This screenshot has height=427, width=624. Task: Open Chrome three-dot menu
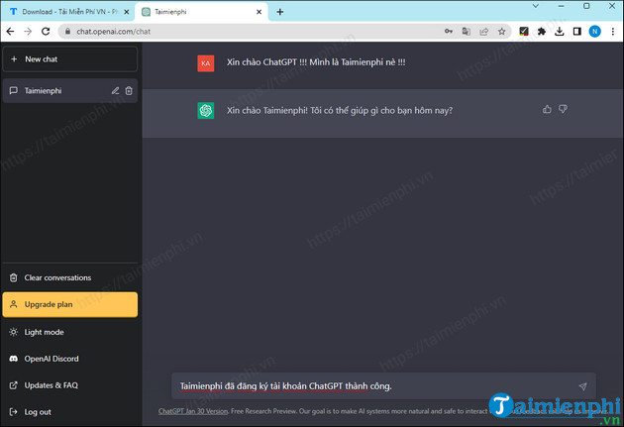tap(613, 31)
